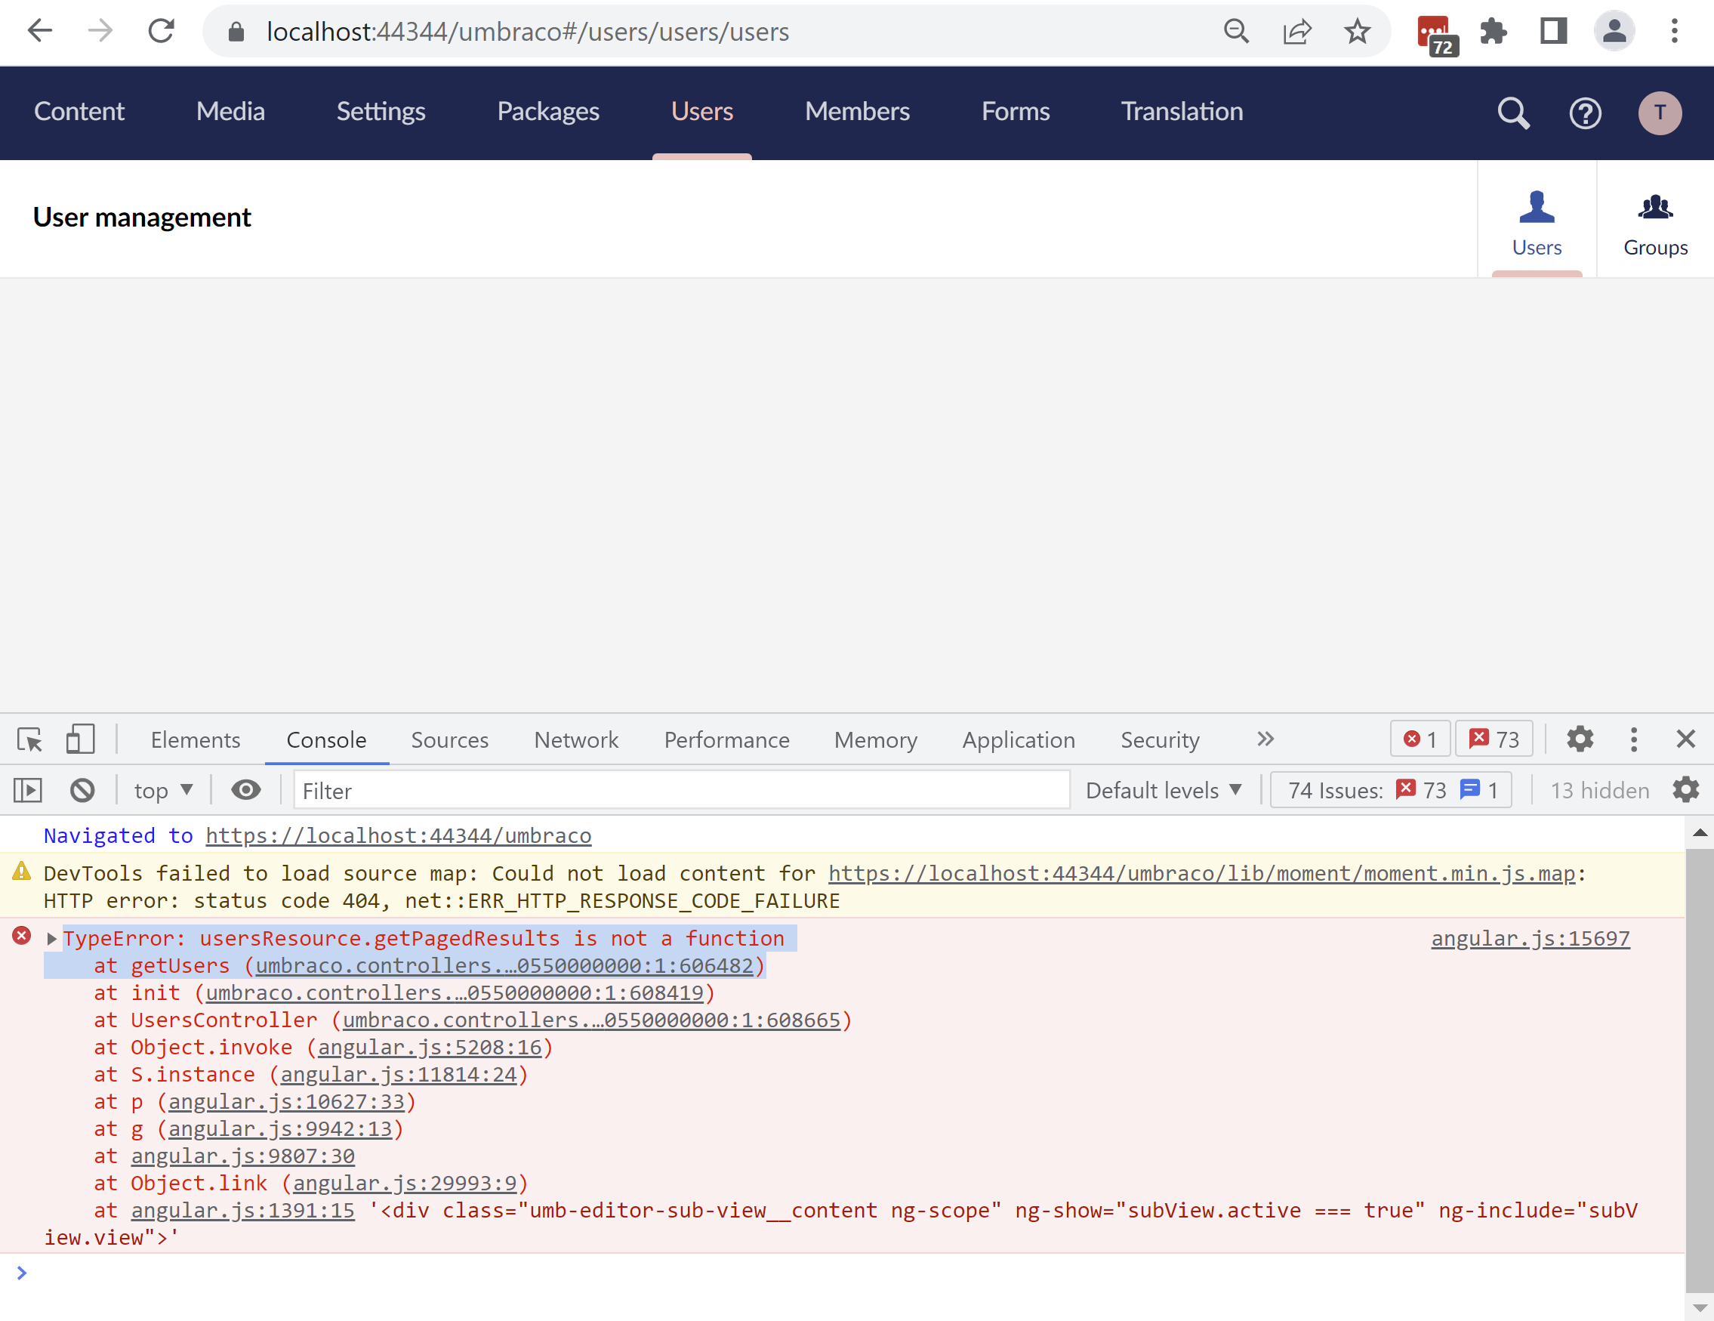Open the localhost:44344/umbraco navigated link
This screenshot has height=1321, width=1714.
click(x=399, y=835)
